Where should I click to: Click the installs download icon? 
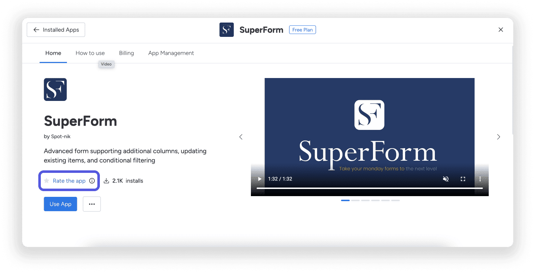pyautogui.click(x=106, y=181)
